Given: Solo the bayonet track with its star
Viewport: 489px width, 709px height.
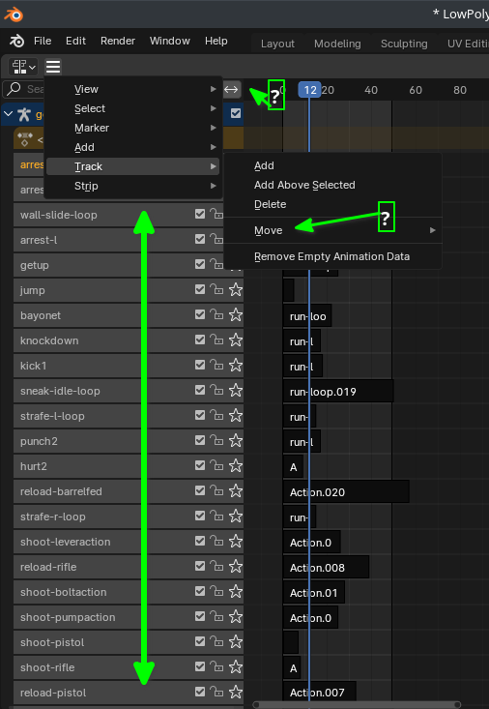Looking at the screenshot, I should pyautogui.click(x=236, y=314).
